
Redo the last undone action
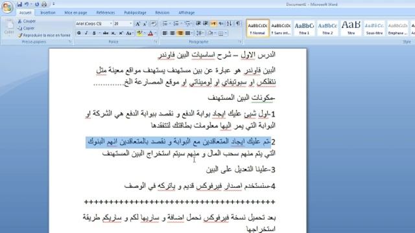coord(37,5)
